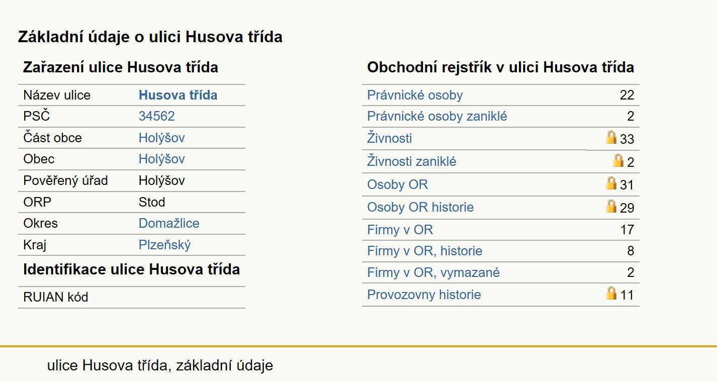This screenshot has width=717, height=382.
Task: Open the Živnosti zaniklé link
Action: point(412,161)
